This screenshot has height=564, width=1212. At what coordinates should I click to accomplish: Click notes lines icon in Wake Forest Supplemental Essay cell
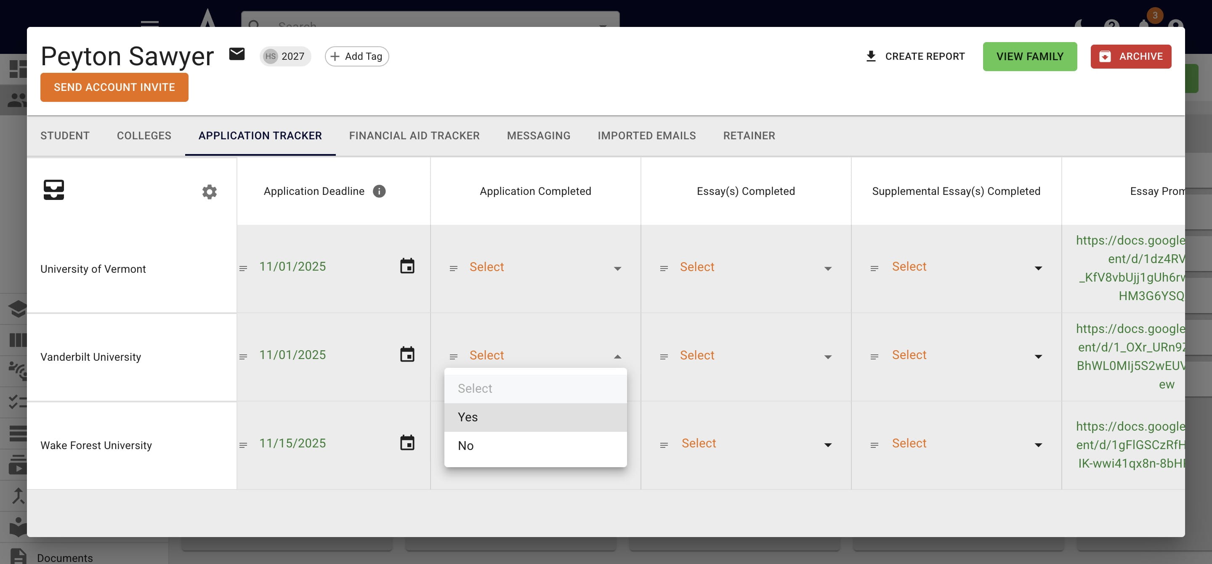coord(874,445)
